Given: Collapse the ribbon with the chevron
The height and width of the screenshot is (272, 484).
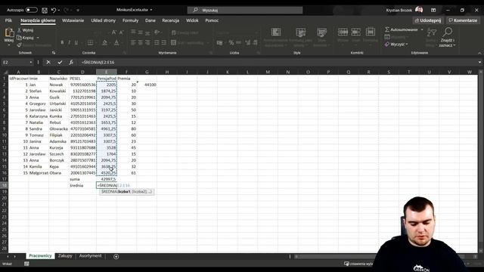Looking at the screenshot, I should click(479, 53).
